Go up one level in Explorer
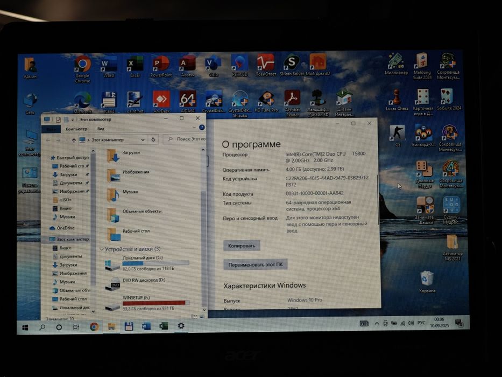The height and width of the screenshot is (377, 502). pyautogui.click(x=74, y=140)
